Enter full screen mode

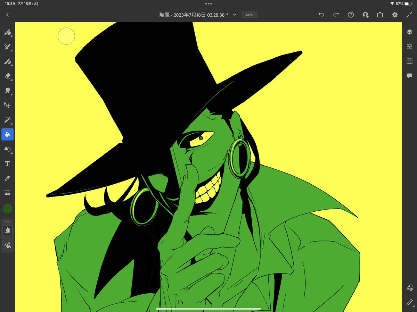(x=409, y=15)
